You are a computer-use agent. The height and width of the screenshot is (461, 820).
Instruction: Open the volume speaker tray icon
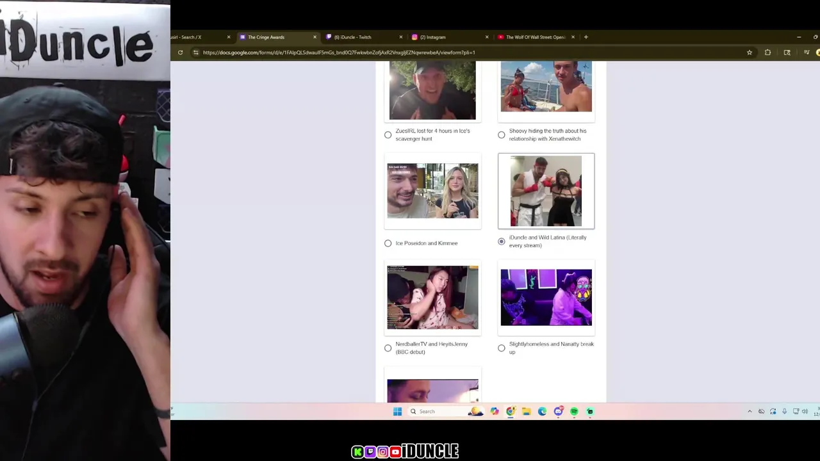[805, 412]
